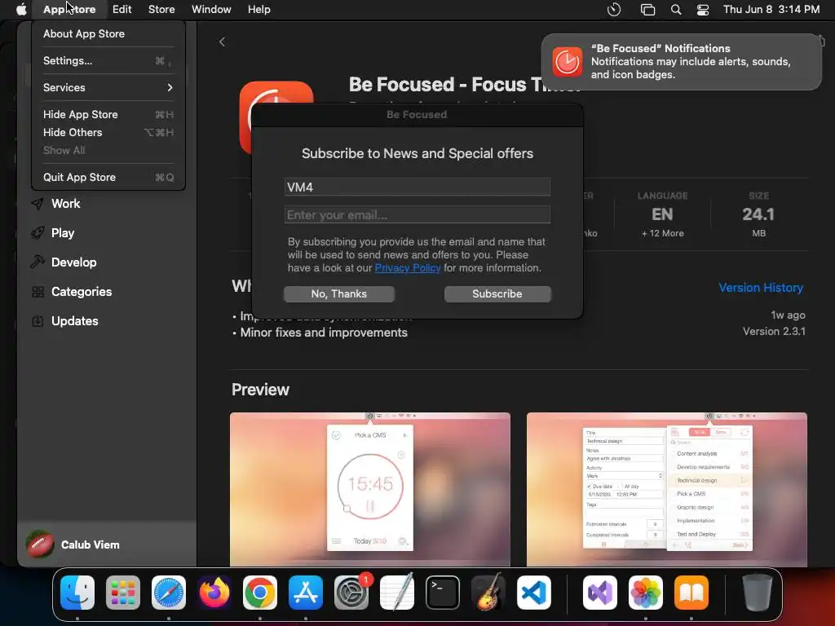This screenshot has width=835, height=626.
Task: Expand the Services submenu
Action: (x=108, y=87)
